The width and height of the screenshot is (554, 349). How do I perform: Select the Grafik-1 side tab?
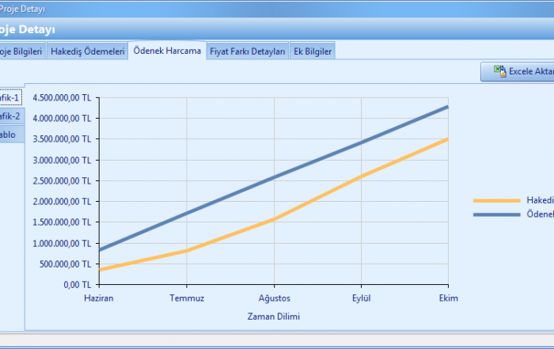10,97
